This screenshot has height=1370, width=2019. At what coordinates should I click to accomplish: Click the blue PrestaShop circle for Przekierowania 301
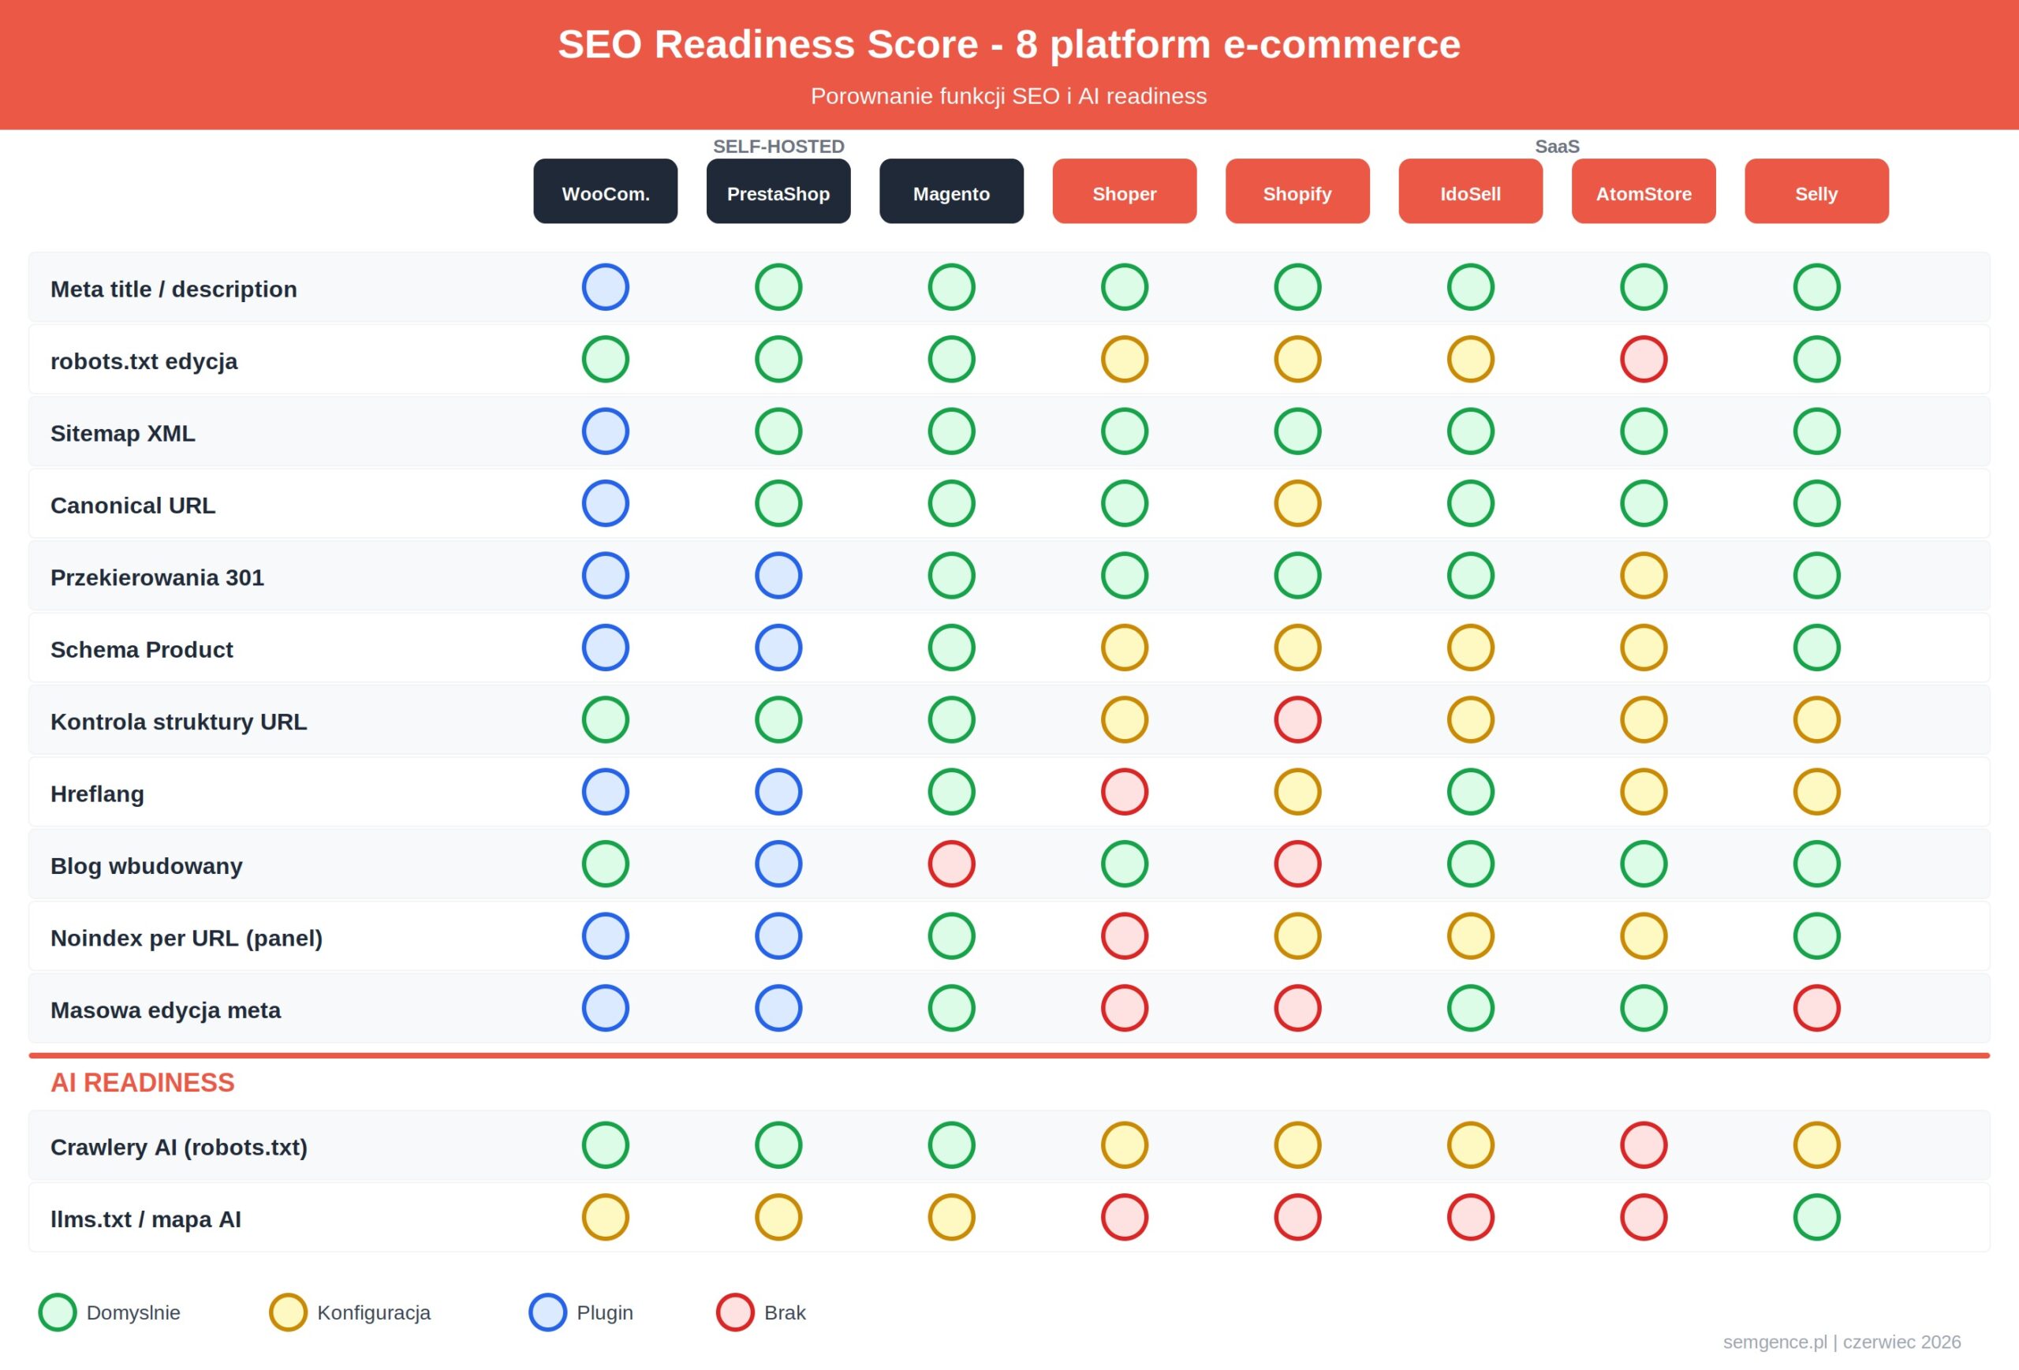tap(778, 575)
